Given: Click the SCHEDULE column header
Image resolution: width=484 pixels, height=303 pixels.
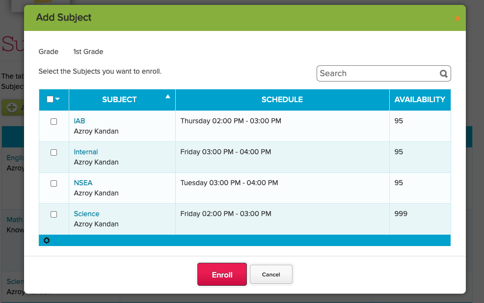Looking at the screenshot, I should click(x=282, y=100).
